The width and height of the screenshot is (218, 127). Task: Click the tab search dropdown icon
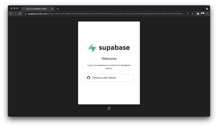207,9
